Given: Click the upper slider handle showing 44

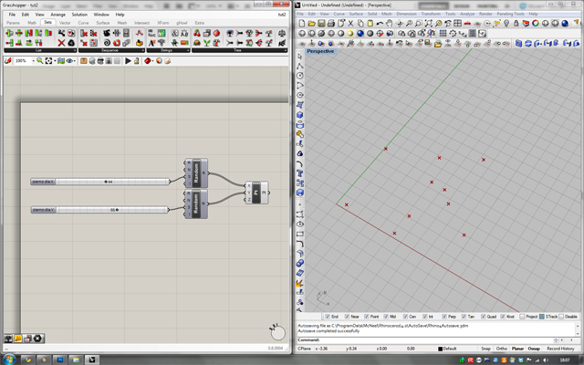Looking at the screenshot, I should tap(106, 182).
